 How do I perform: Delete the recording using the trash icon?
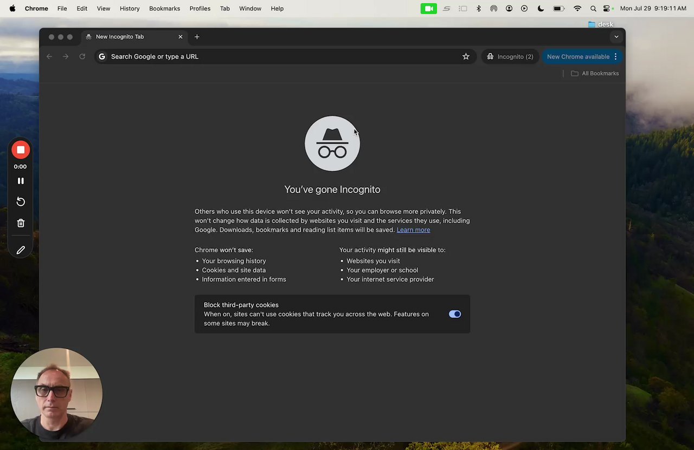(x=21, y=223)
